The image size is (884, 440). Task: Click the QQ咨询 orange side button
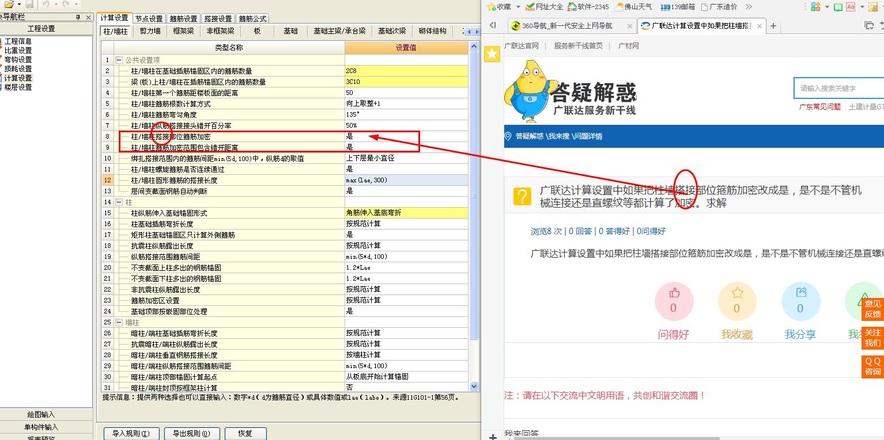point(872,366)
